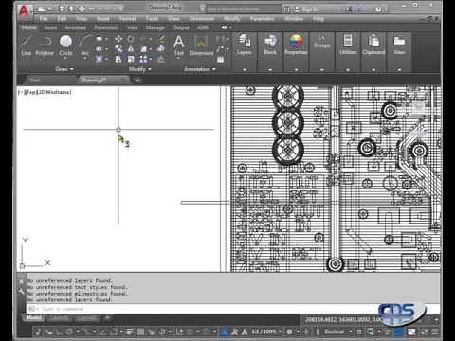Select the Scale tool in Modify panel

131,59
